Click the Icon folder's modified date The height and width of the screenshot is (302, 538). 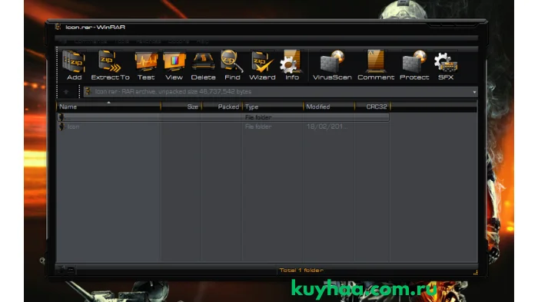327,126
